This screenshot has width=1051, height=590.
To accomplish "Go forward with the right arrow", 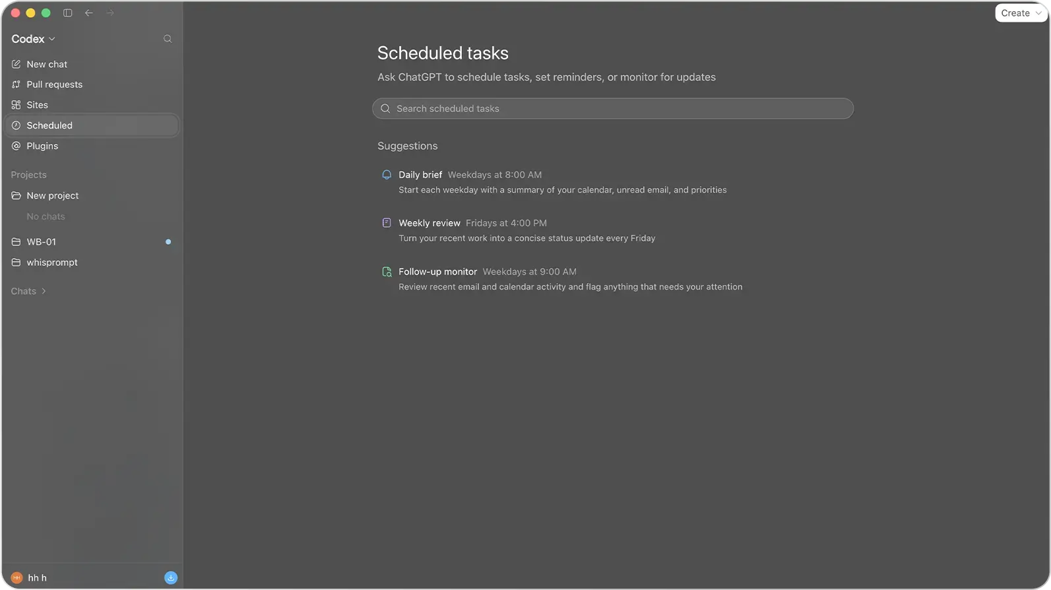I will (110, 13).
